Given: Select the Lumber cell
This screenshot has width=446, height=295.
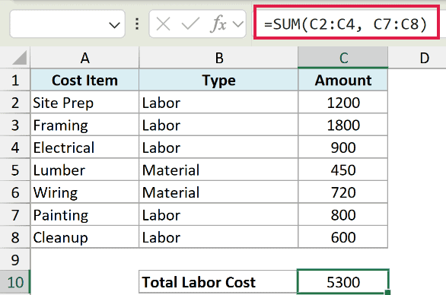Looking at the screenshot, I should (x=84, y=170).
